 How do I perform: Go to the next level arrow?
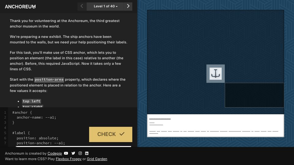pos(128,6)
